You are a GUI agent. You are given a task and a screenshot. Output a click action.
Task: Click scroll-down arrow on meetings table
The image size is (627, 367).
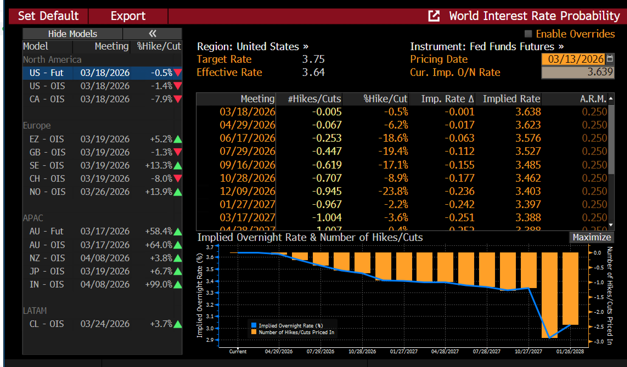[x=611, y=225]
